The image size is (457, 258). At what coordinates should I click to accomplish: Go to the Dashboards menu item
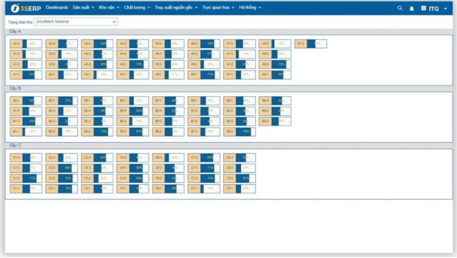point(57,8)
